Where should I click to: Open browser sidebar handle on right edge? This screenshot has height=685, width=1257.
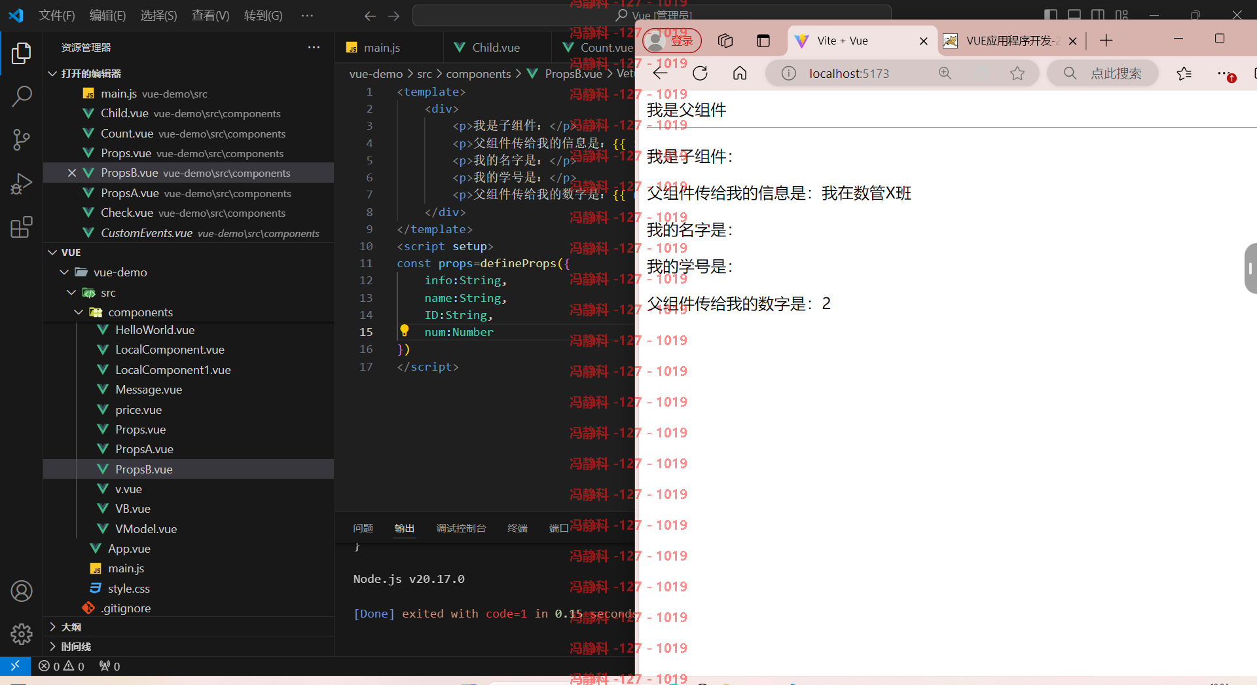1250,268
